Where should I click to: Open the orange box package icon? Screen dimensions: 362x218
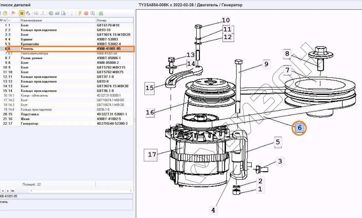tap(86, 13)
